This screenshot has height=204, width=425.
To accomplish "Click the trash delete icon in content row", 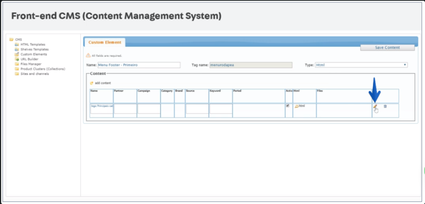I will click(x=385, y=106).
